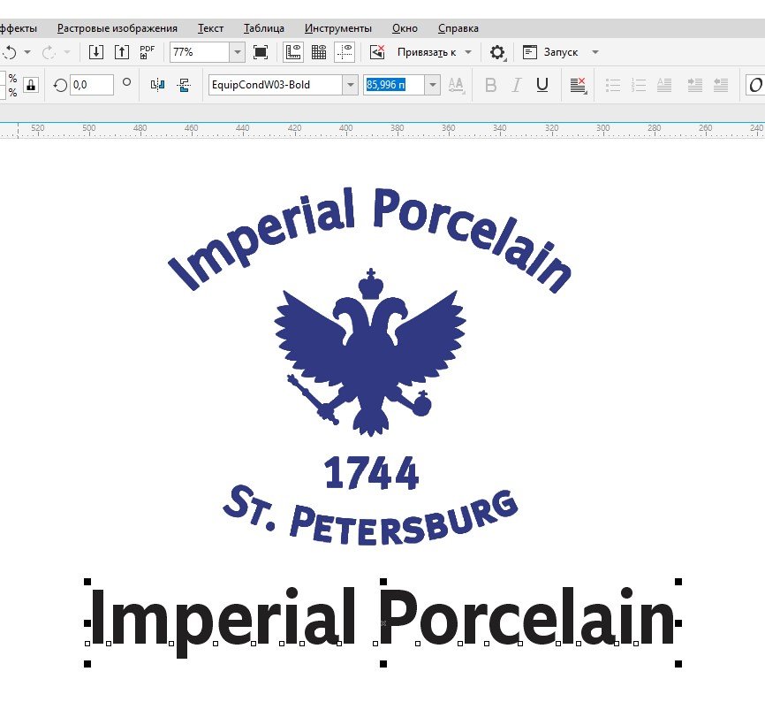This screenshot has height=702, width=765.
Task: Click the bottom-left selection handle
Action: (x=87, y=664)
